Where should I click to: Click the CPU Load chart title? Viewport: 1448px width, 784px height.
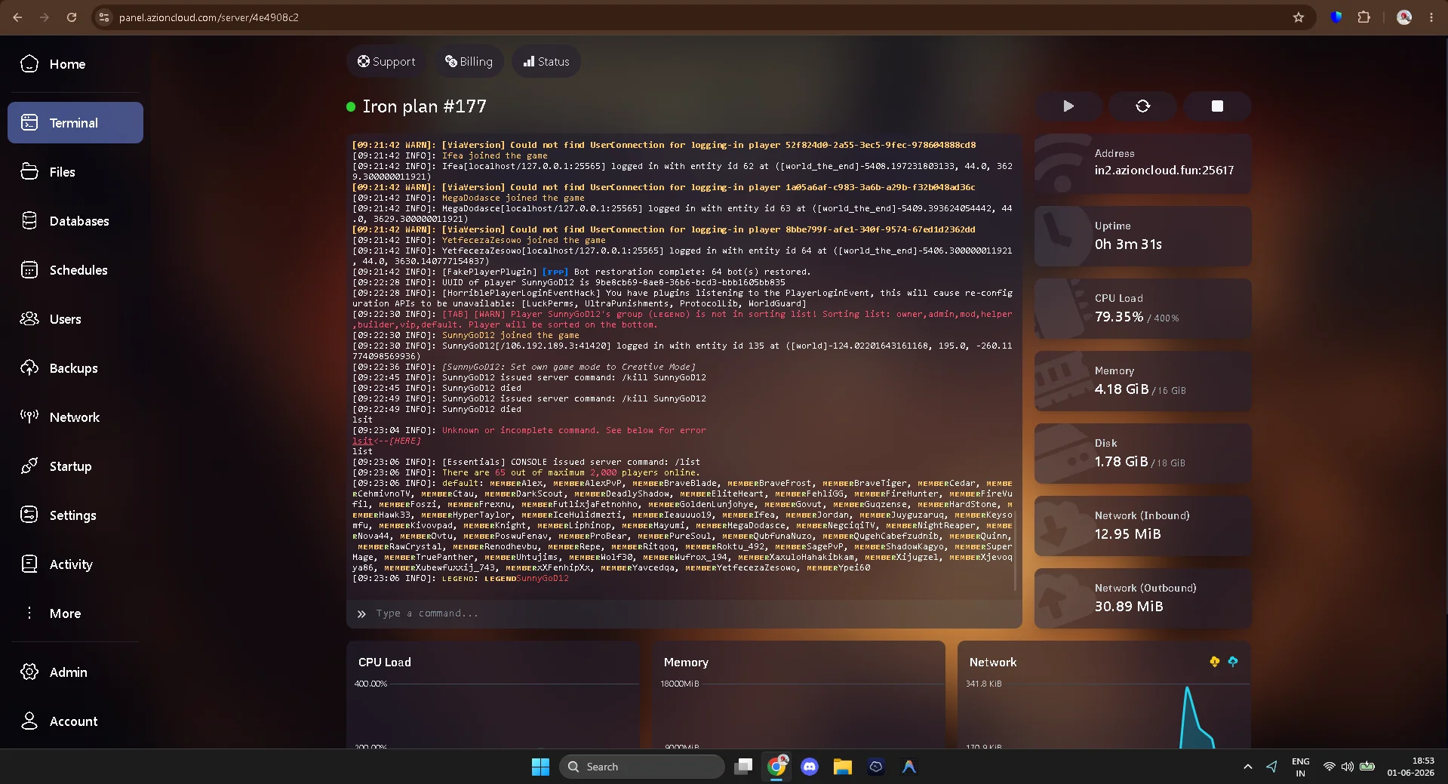click(x=385, y=663)
